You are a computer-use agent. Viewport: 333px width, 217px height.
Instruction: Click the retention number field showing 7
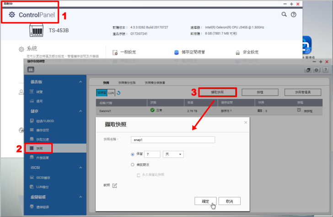[x=152, y=154]
